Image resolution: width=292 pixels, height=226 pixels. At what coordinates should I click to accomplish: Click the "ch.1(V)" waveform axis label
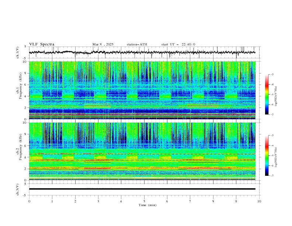(x=18, y=52)
